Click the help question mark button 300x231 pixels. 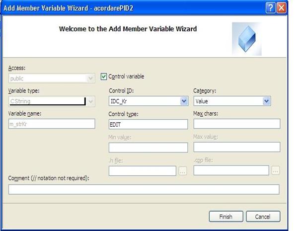coord(270,8)
